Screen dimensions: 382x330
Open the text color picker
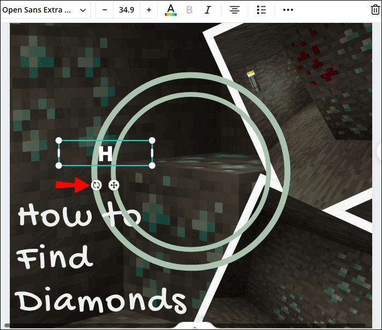point(171,10)
